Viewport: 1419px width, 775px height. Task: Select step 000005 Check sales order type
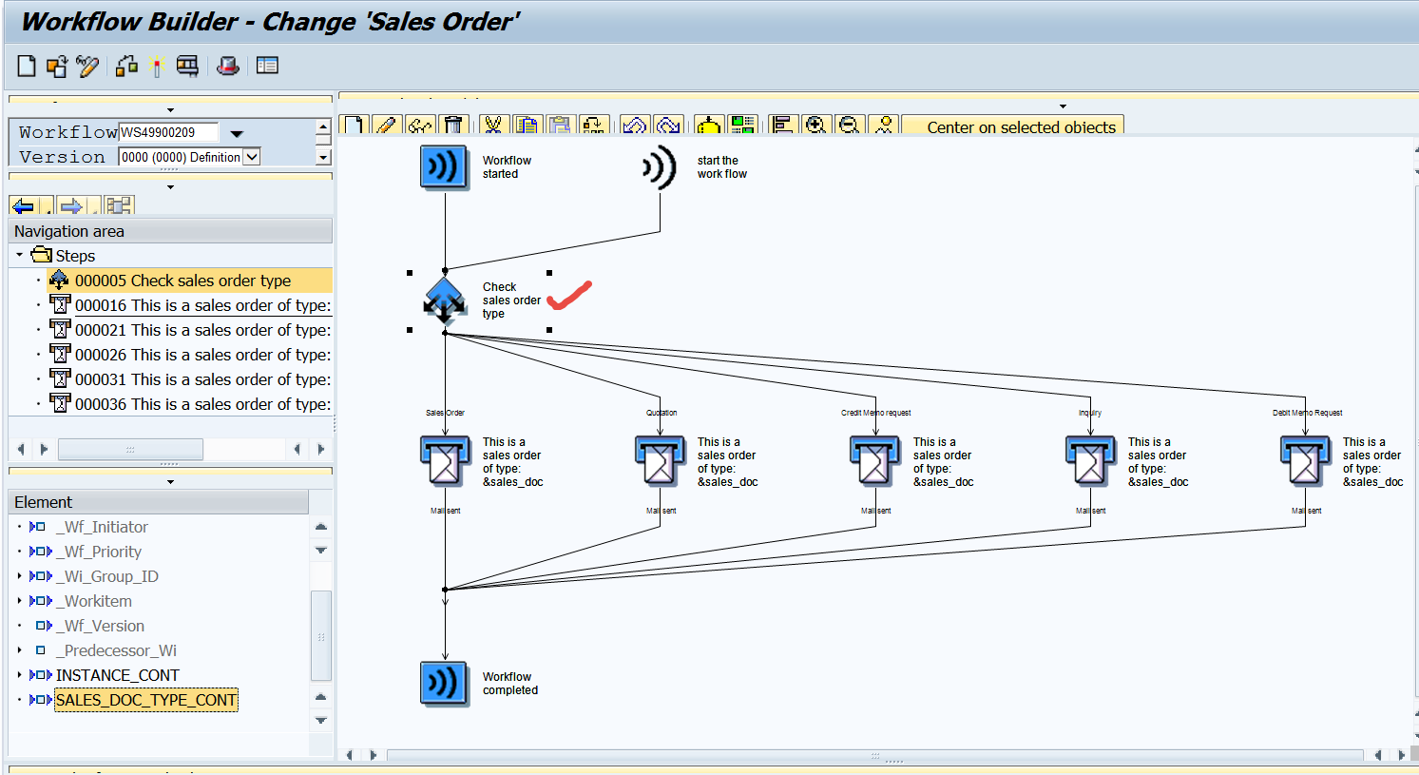[182, 281]
